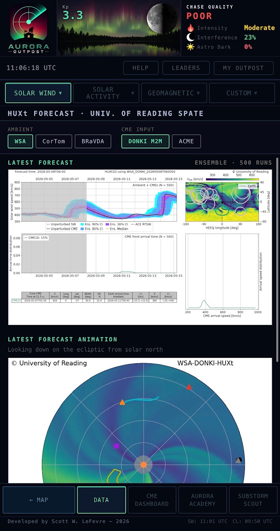Click the ENSEMBLE · 500 RUNS label
Screen dimensions: 280x531
coord(234,163)
